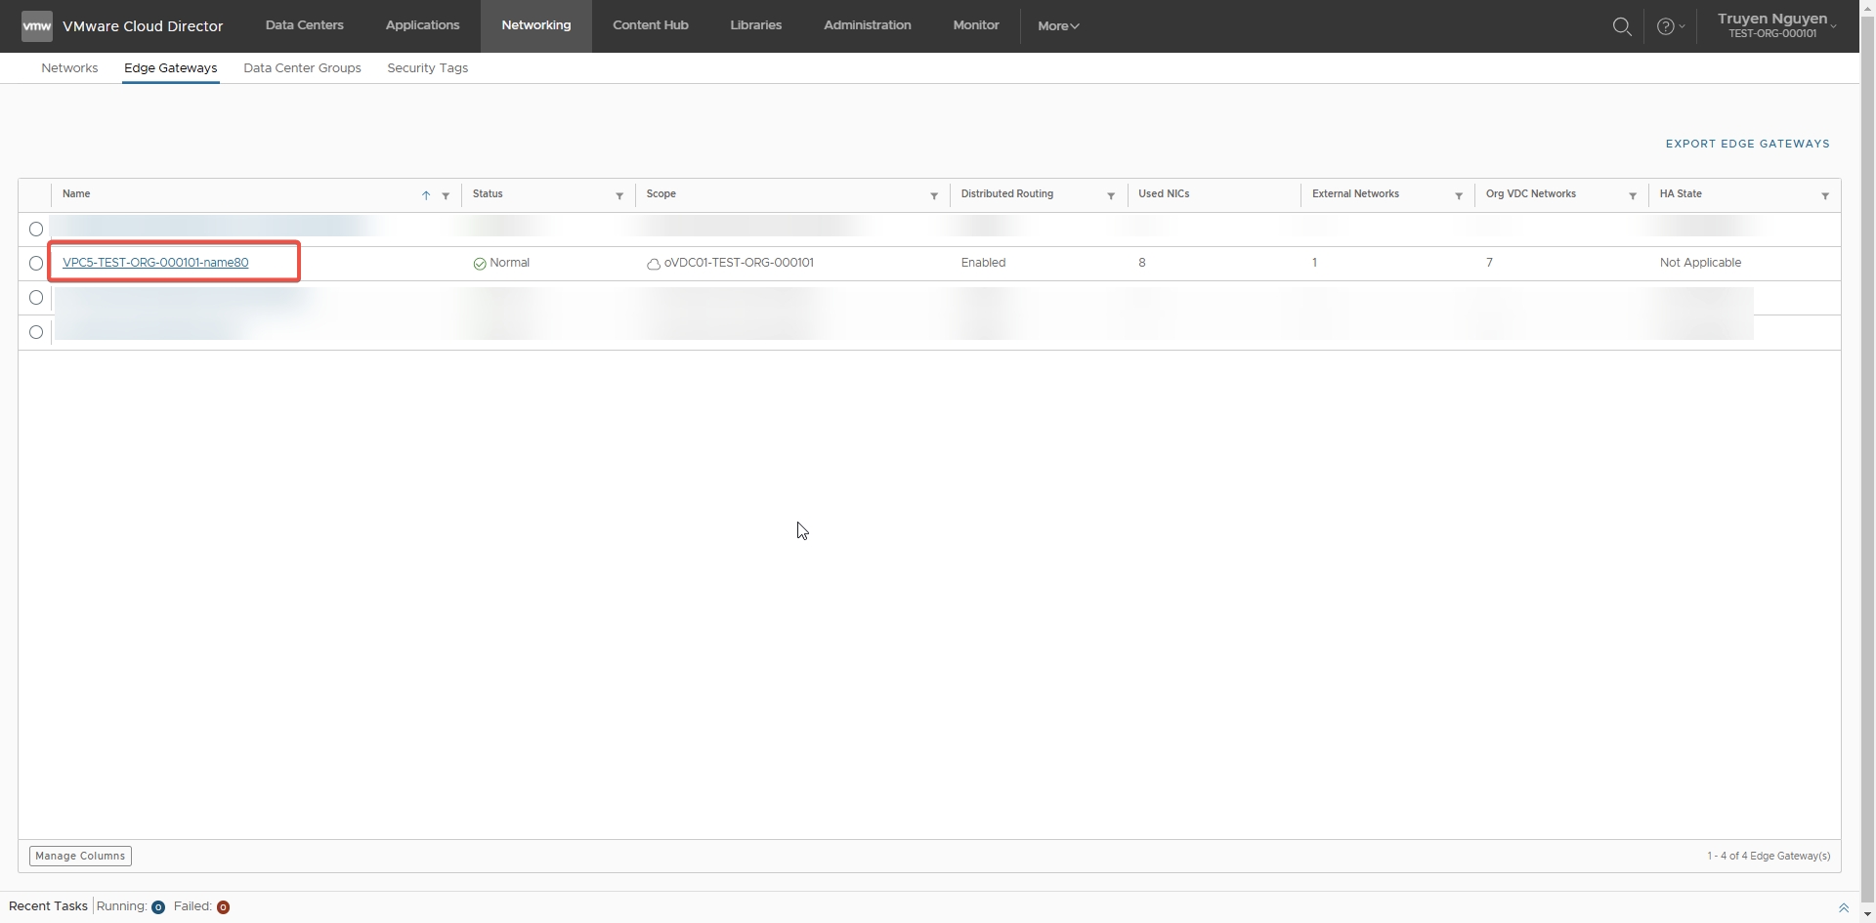Expand the More menu dropdown
The height and width of the screenshot is (923, 1876).
(1058, 26)
